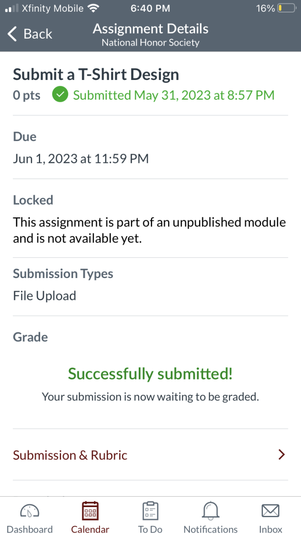Image resolution: width=301 pixels, height=536 pixels.
Task: Tap the Wi-Fi signal icon
Action: pos(93,8)
